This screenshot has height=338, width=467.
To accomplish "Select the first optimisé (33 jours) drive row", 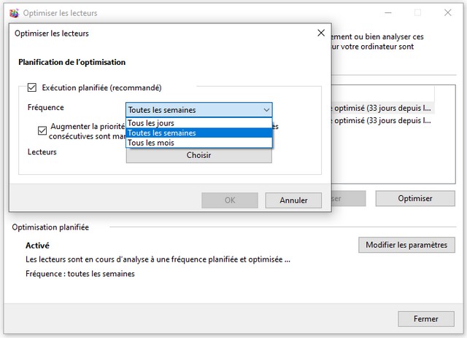I will click(382, 109).
